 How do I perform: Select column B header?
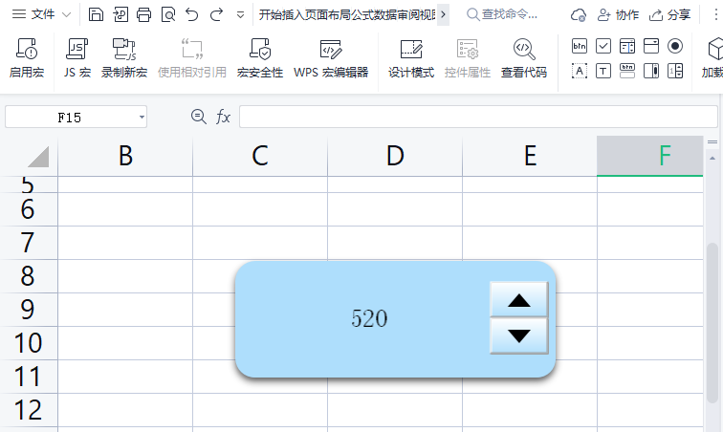(125, 156)
